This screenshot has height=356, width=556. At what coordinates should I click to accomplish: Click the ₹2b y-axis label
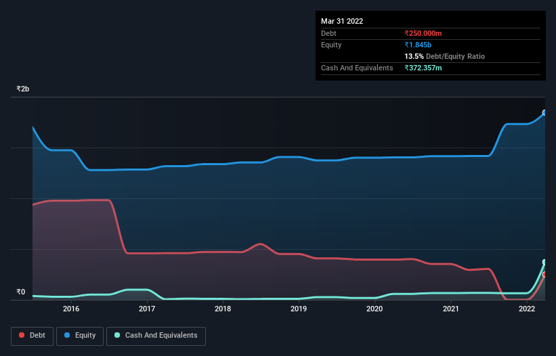[x=23, y=89]
